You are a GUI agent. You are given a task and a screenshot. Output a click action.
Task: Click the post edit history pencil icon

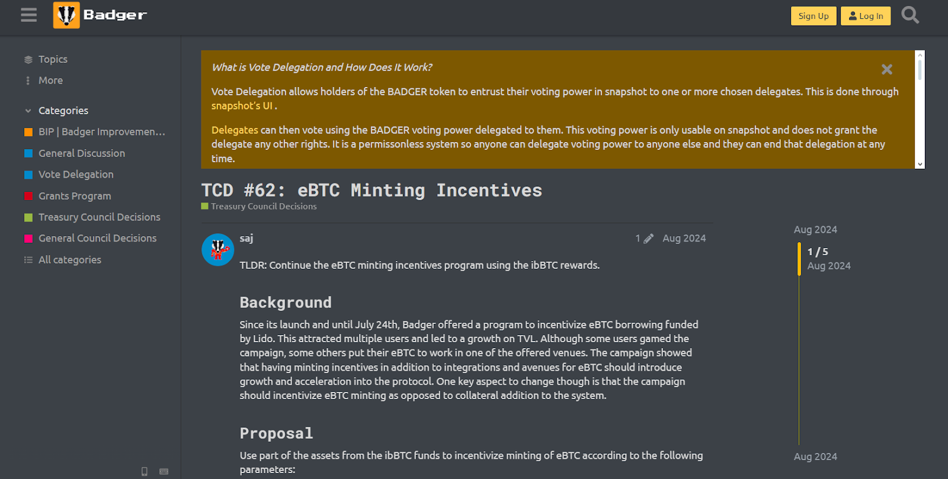tap(649, 239)
